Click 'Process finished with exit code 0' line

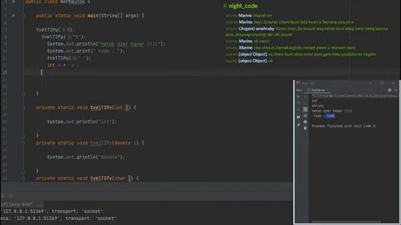(343, 126)
